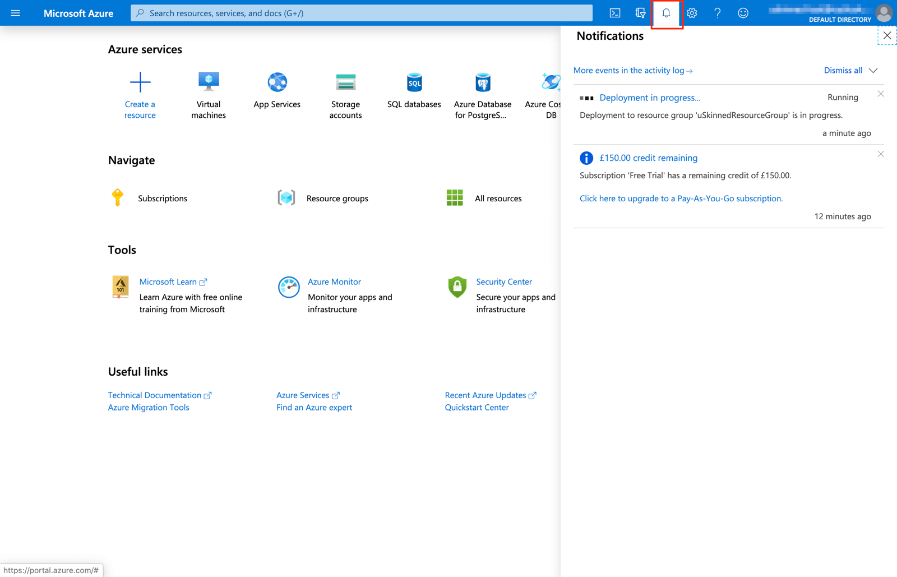Open the Microsoft Learn link
The width and height of the screenshot is (897, 577).
(173, 282)
